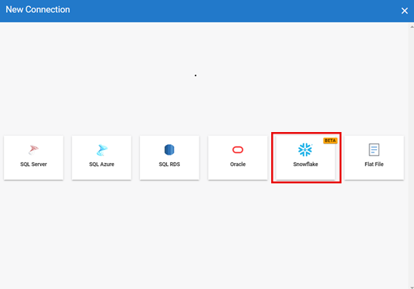Click the Snowflake snowflake icon

(305, 149)
